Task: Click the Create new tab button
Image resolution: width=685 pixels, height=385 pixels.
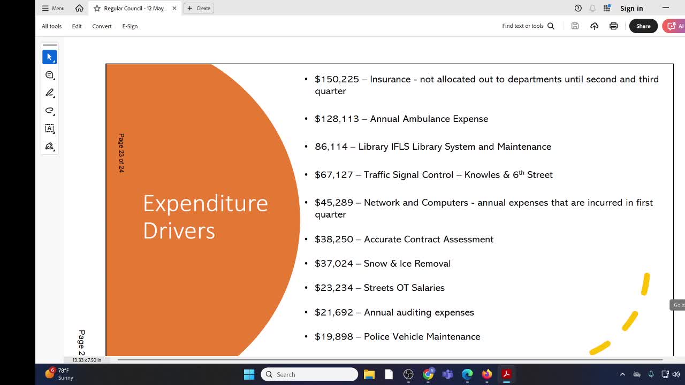Action: click(x=199, y=8)
